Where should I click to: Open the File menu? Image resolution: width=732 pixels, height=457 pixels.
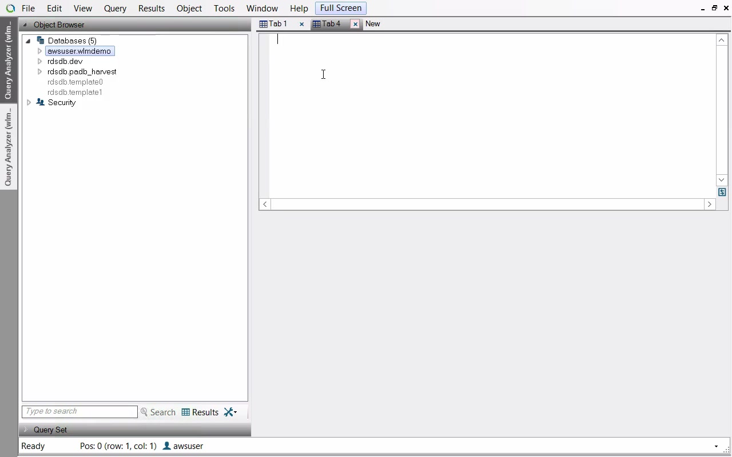[28, 9]
